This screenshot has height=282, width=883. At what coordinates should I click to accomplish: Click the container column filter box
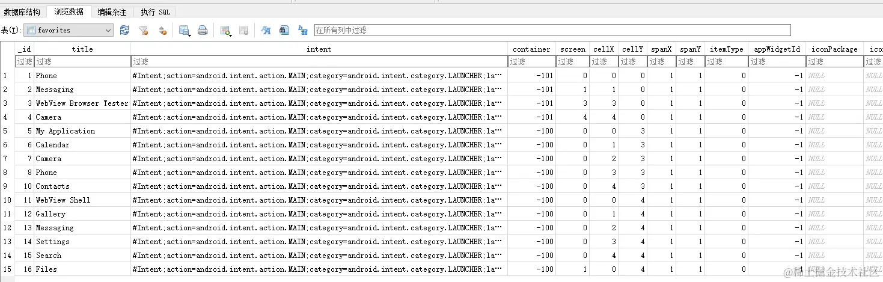coord(531,61)
